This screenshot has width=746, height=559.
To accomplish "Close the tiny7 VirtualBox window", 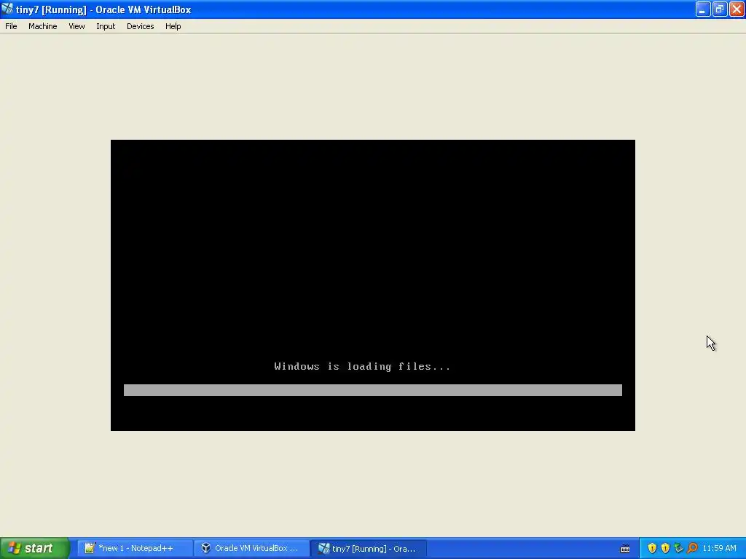I will 737,9.
